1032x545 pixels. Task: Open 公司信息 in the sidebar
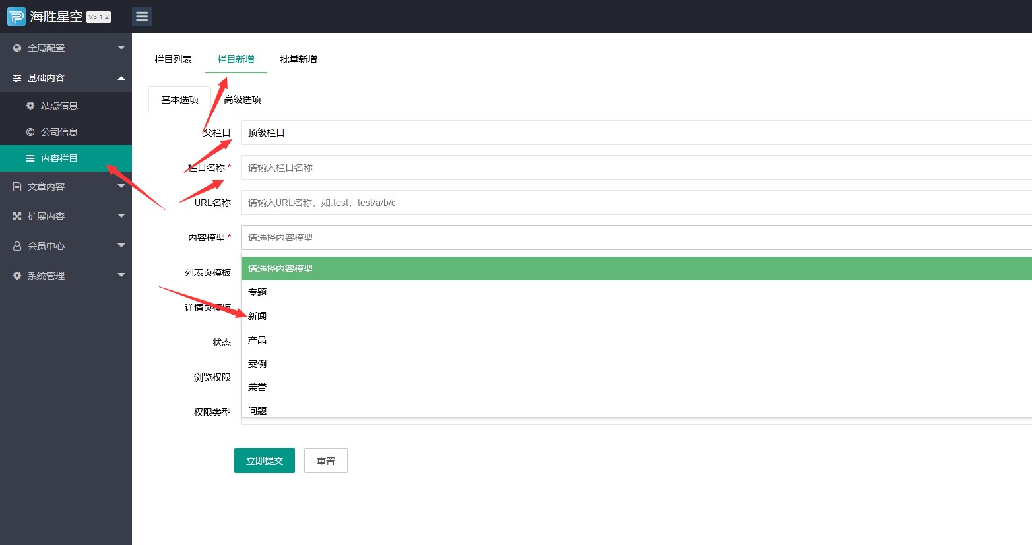[66, 132]
